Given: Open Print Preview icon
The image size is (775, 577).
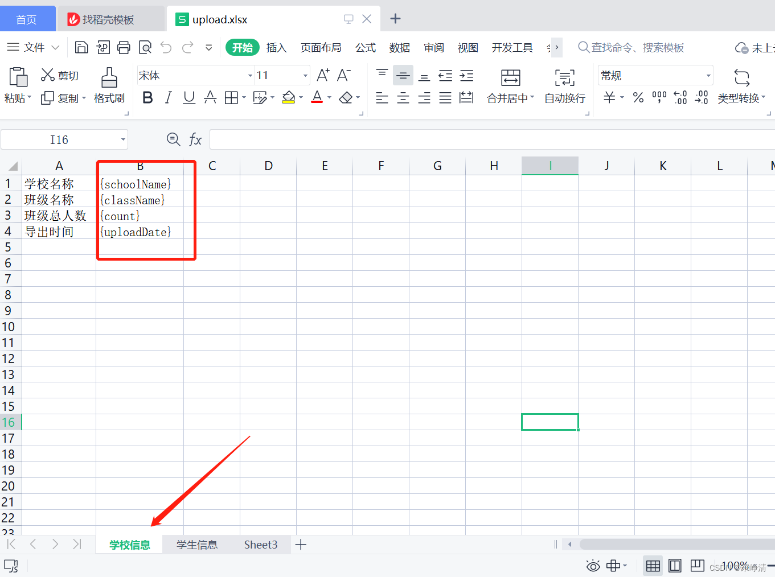Looking at the screenshot, I should tap(145, 47).
